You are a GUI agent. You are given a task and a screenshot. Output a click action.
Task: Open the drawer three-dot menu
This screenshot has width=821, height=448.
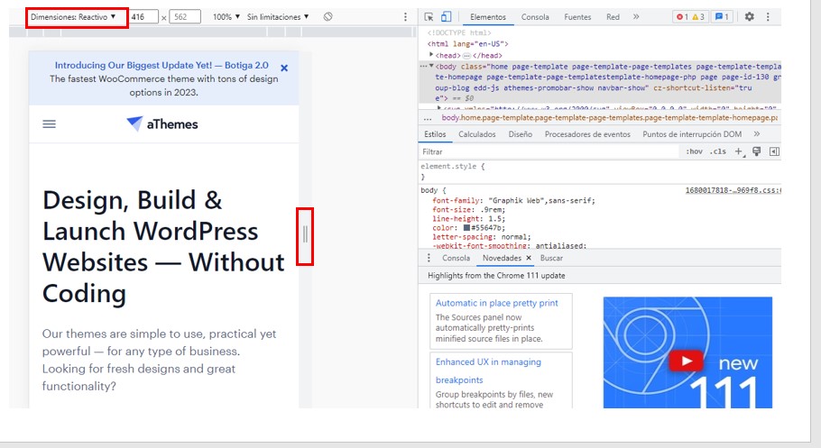[x=429, y=258]
